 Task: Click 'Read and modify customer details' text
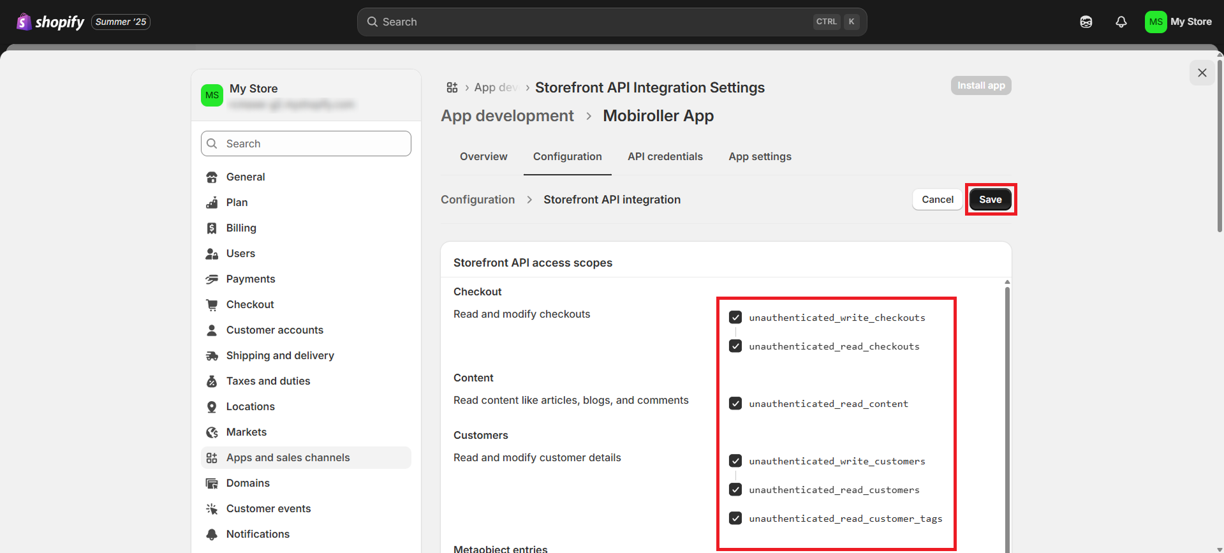[x=537, y=457]
